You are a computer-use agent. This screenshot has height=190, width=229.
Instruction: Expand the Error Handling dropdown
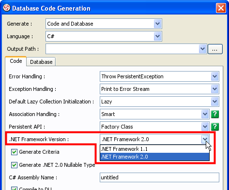pos(214,76)
